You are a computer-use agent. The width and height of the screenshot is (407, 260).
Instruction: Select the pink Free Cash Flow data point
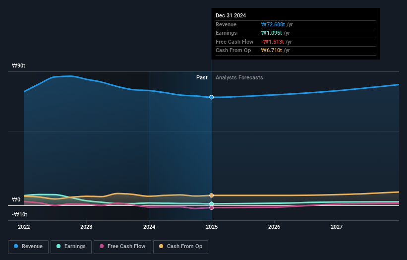coord(212,207)
